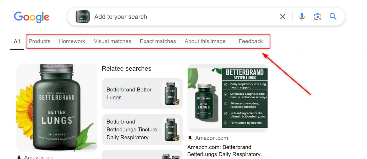Open the Amazon.com BetterLungs result link
367x159 pixels.
(226, 151)
